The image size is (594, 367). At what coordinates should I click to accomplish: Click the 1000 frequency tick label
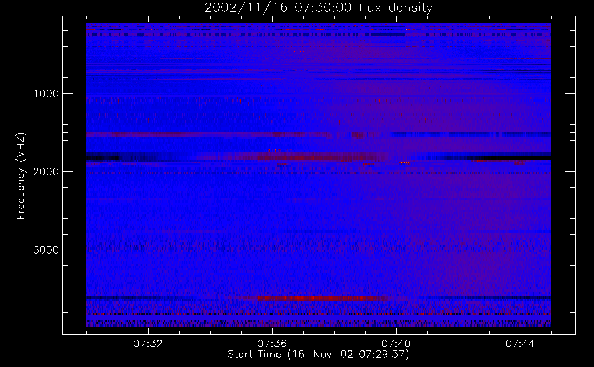click(x=46, y=94)
